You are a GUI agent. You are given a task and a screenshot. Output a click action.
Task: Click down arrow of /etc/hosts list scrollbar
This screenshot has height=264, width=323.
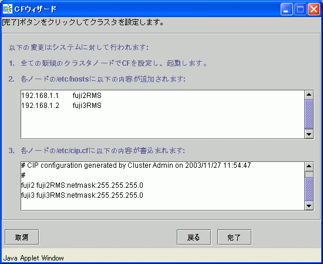click(309, 134)
